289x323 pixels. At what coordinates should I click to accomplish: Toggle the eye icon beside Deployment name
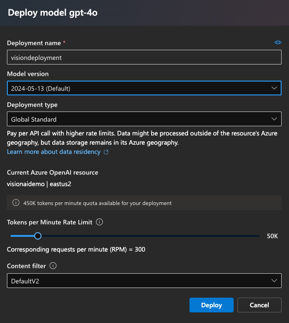(277, 42)
